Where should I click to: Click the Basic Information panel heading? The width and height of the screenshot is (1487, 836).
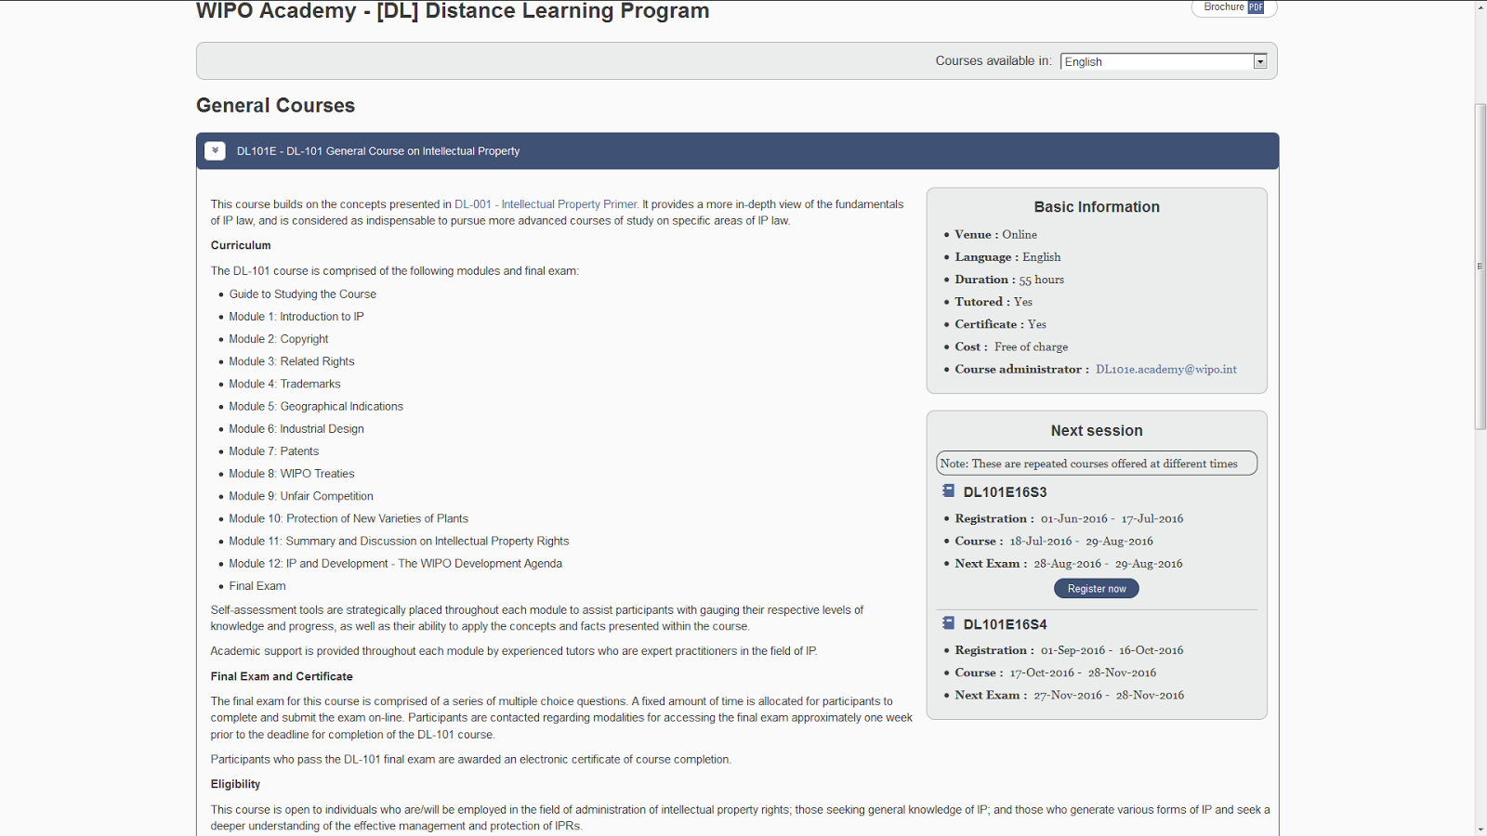tap(1097, 207)
